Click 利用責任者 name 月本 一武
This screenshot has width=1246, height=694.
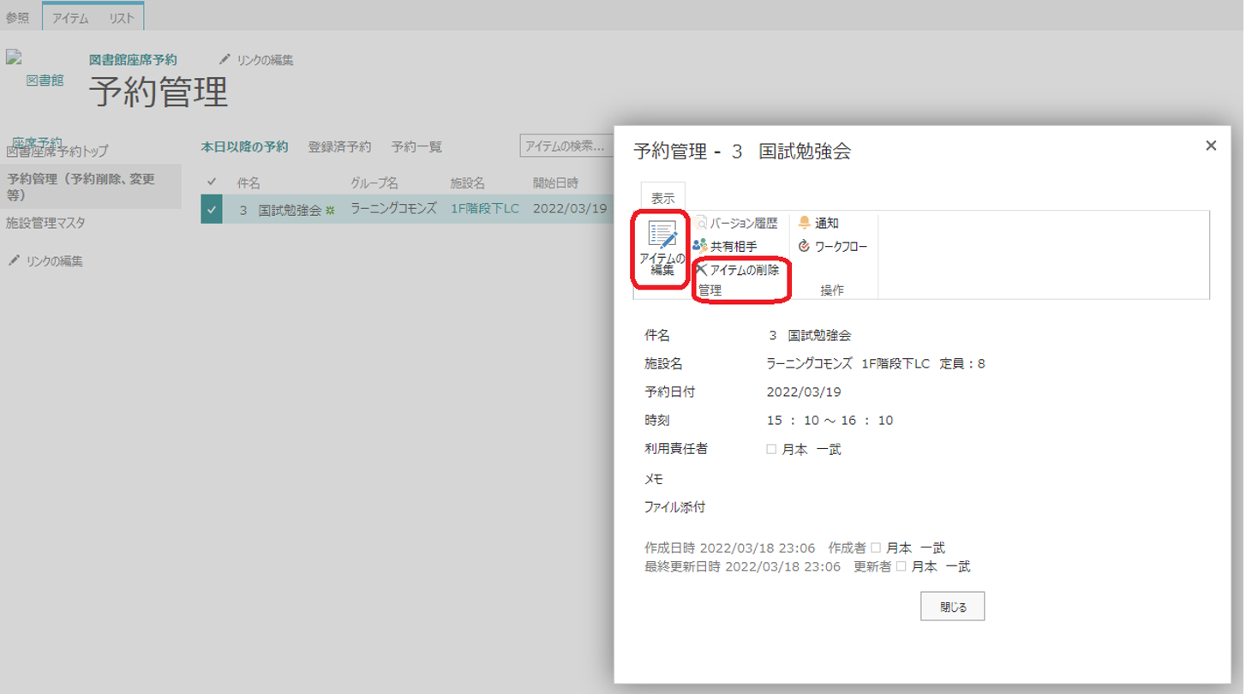(x=812, y=449)
